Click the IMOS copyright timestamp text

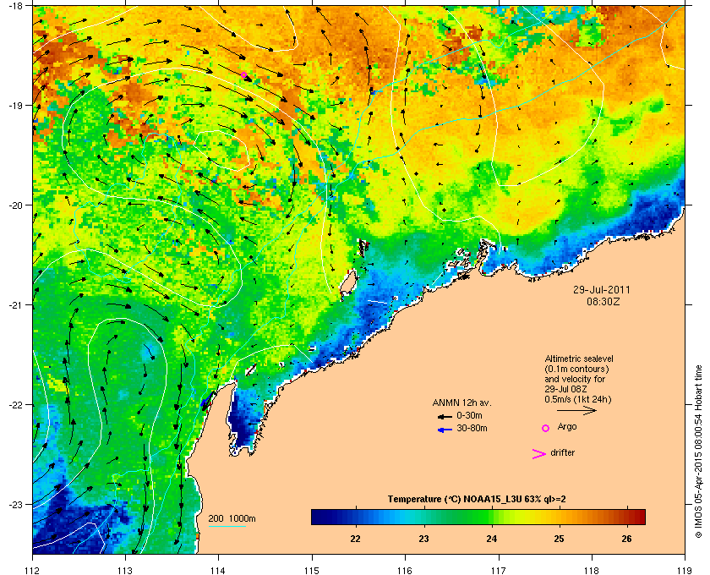pyautogui.click(x=699, y=453)
